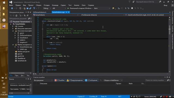
Task: Create a new project with the toolbar icon
Action: 20,8
